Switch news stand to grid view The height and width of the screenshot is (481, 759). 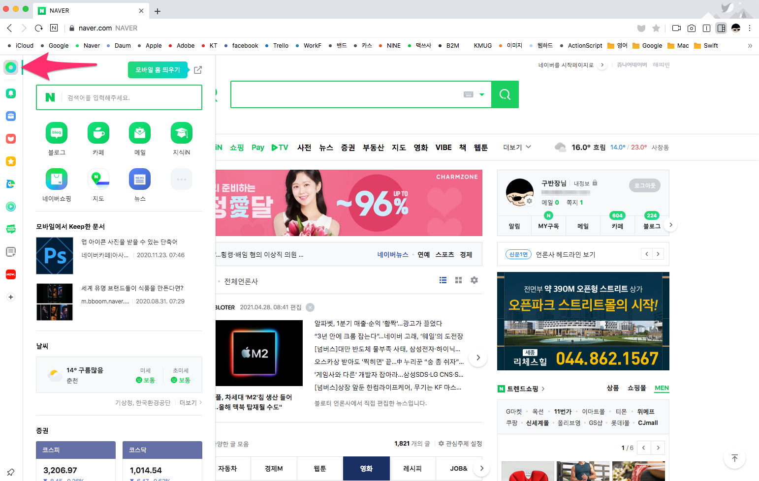(x=458, y=280)
